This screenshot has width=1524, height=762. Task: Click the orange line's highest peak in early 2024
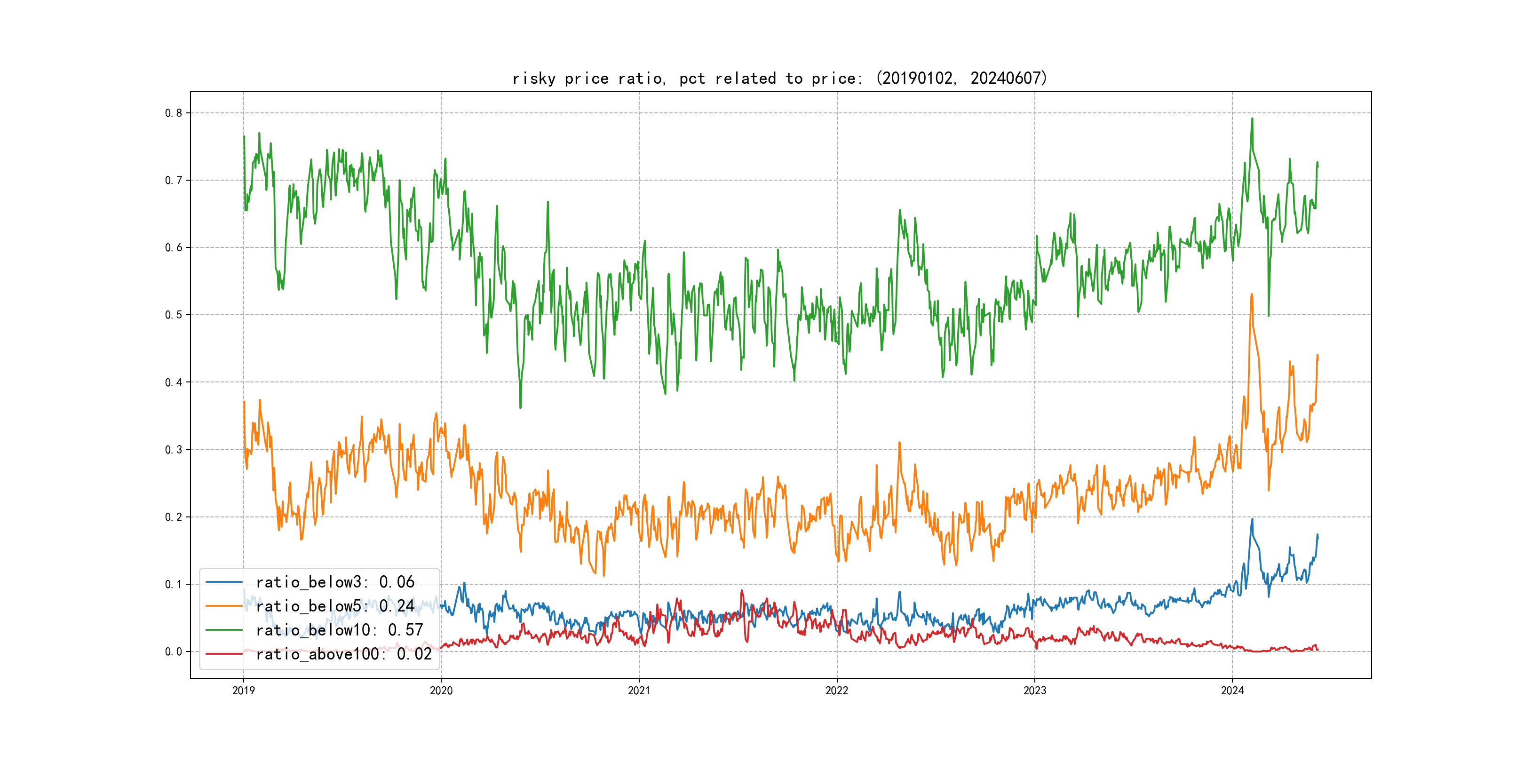[x=1251, y=294]
